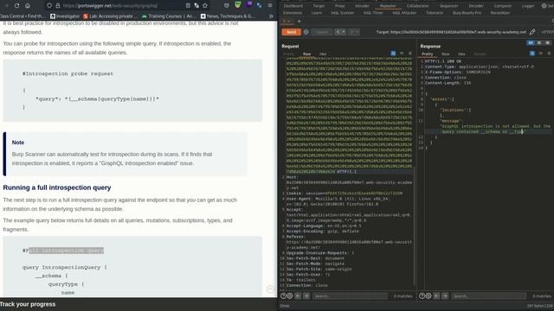Viewport: 554px width, 311px height.
Task: Open the Decoder tab
Action: [476, 6]
